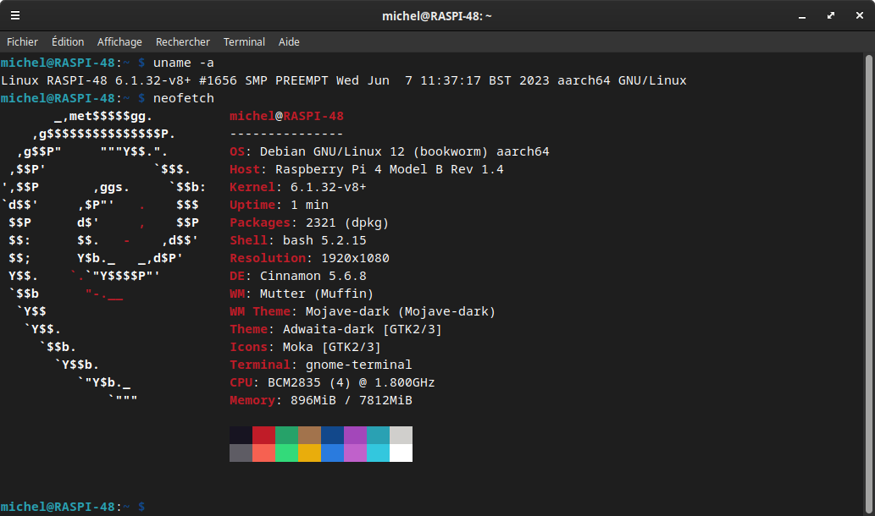Open the Fichier menu
This screenshot has width=875, height=516.
pos(22,41)
